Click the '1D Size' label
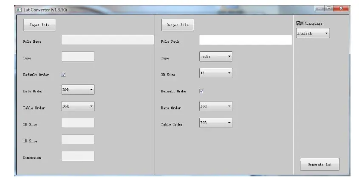The height and width of the screenshot is (184, 359). (x=30, y=141)
